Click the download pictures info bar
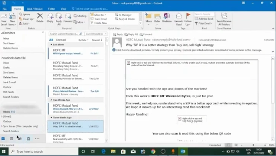The height and width of the screenshot is (156, 276). [189, 50]
